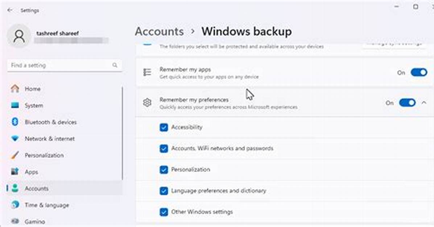Open Network & internet settings
Viewport: 434px width, 227px height.
(x=64, y=138)
